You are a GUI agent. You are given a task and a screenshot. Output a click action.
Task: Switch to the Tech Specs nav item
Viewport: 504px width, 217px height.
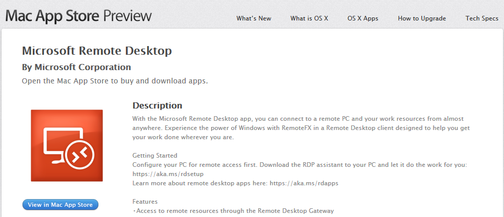click(x=481, y=18)
